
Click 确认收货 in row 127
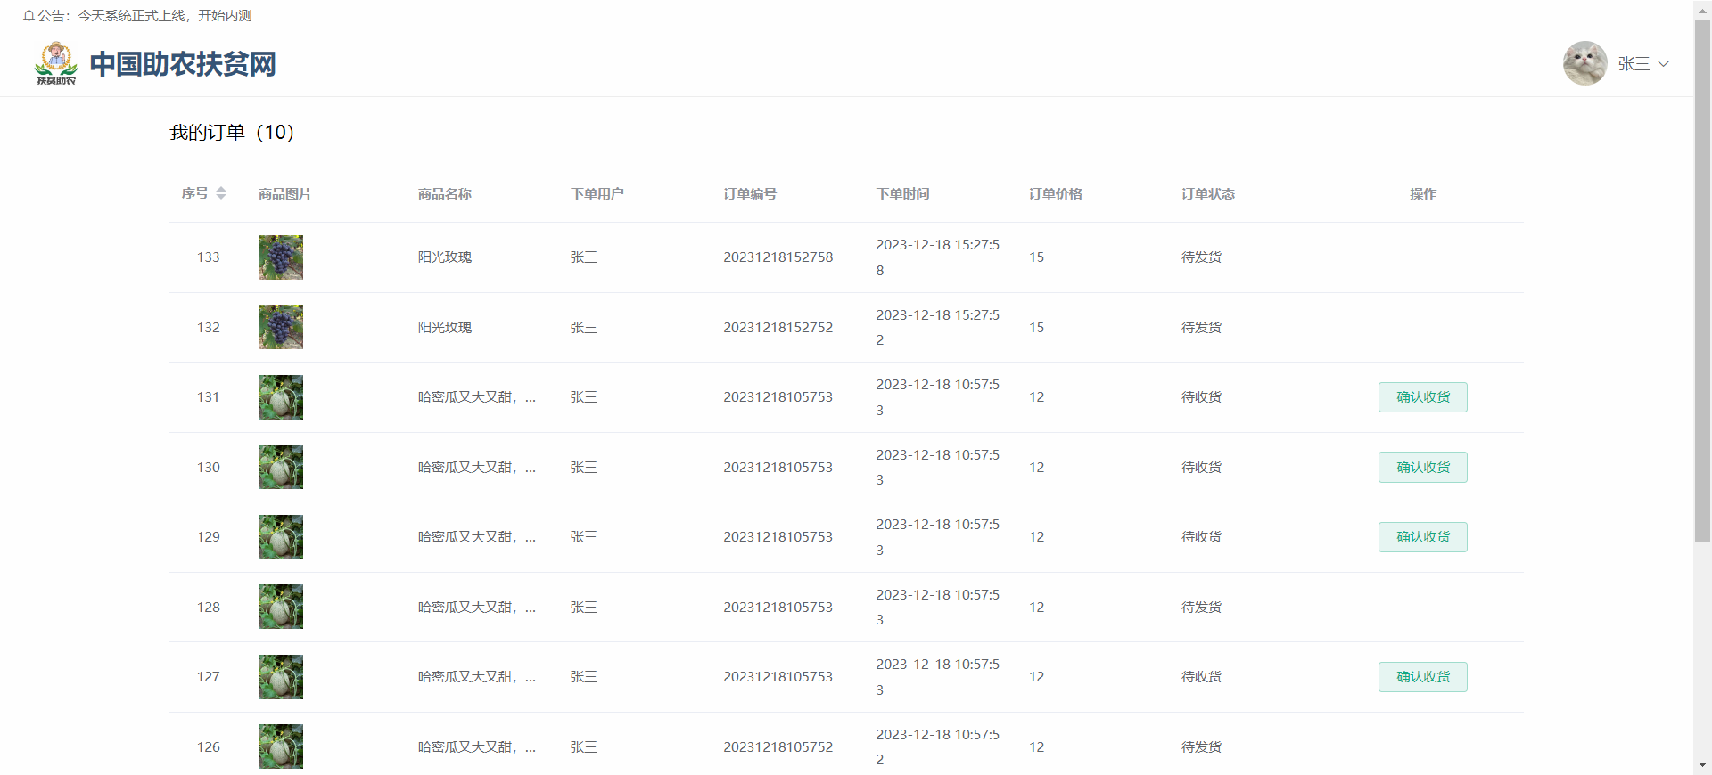click(1423, 677)
